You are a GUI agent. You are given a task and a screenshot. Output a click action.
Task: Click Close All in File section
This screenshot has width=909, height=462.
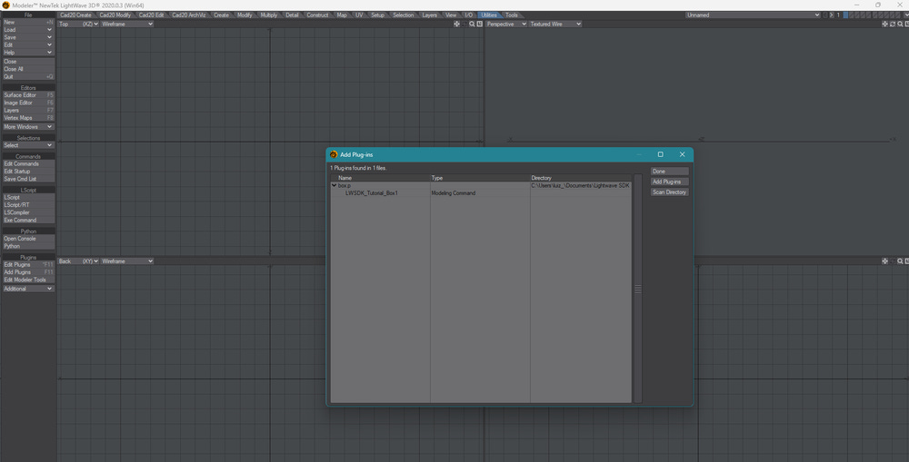click(28, 69)
